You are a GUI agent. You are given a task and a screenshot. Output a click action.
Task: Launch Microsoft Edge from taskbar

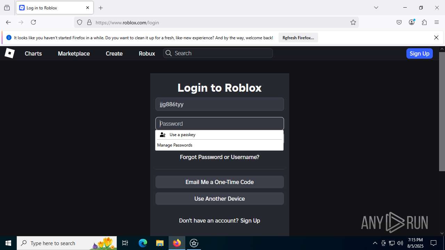143,243
